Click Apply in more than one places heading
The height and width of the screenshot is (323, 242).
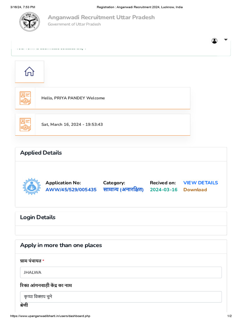pos(61,245)
